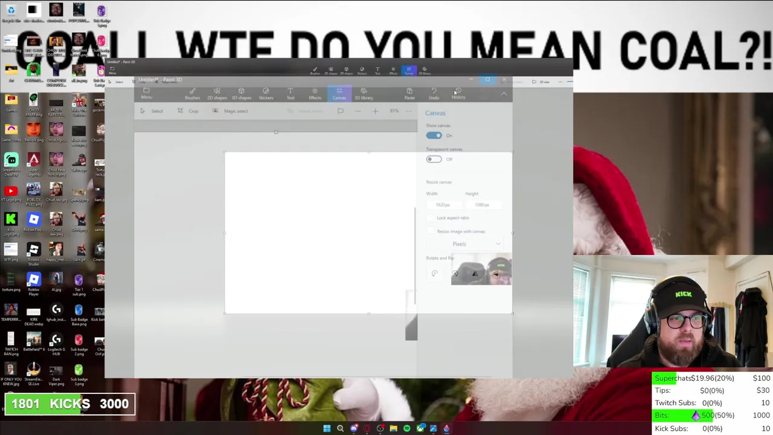Activate Magic select

(x=230, y=111)
